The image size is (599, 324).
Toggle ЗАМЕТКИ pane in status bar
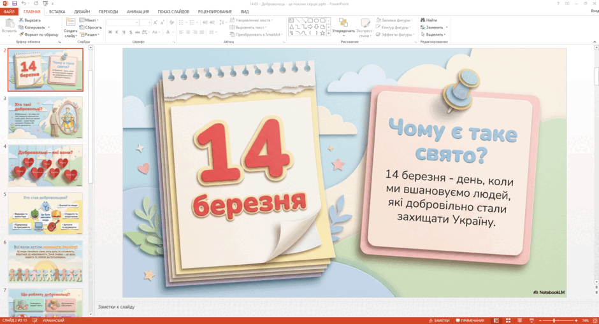(x=439, y=321)
